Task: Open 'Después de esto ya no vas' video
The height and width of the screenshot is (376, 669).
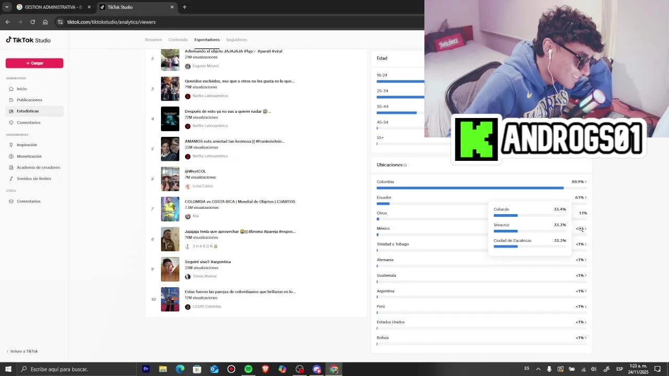Action: click(228, 111)
